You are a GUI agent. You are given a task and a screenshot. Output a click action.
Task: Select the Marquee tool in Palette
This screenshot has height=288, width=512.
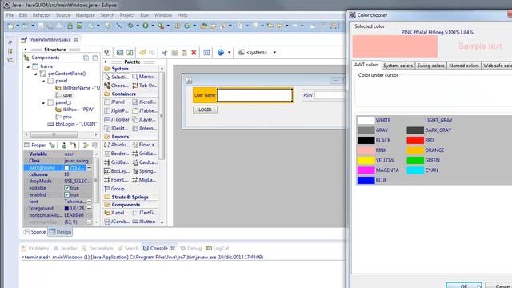pos(145,77)
